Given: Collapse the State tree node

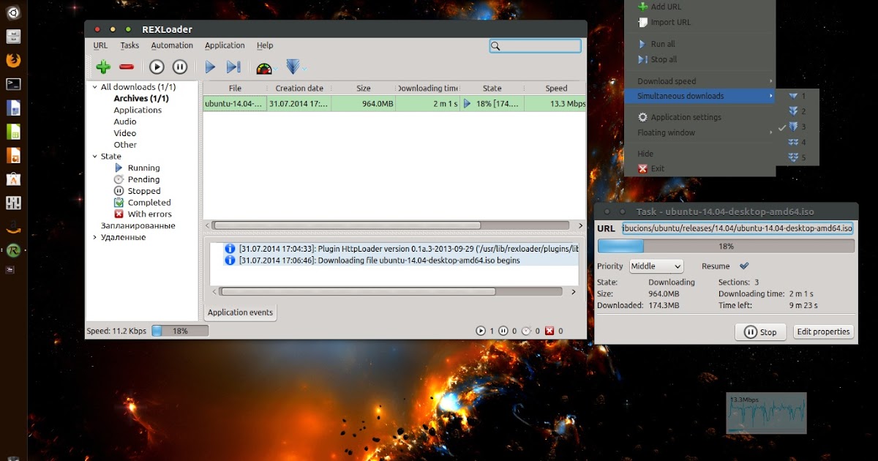Looking at the screenshot, I should [94, 156].
